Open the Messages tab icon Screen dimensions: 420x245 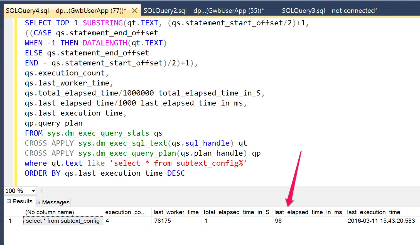[x=38, y=202]
